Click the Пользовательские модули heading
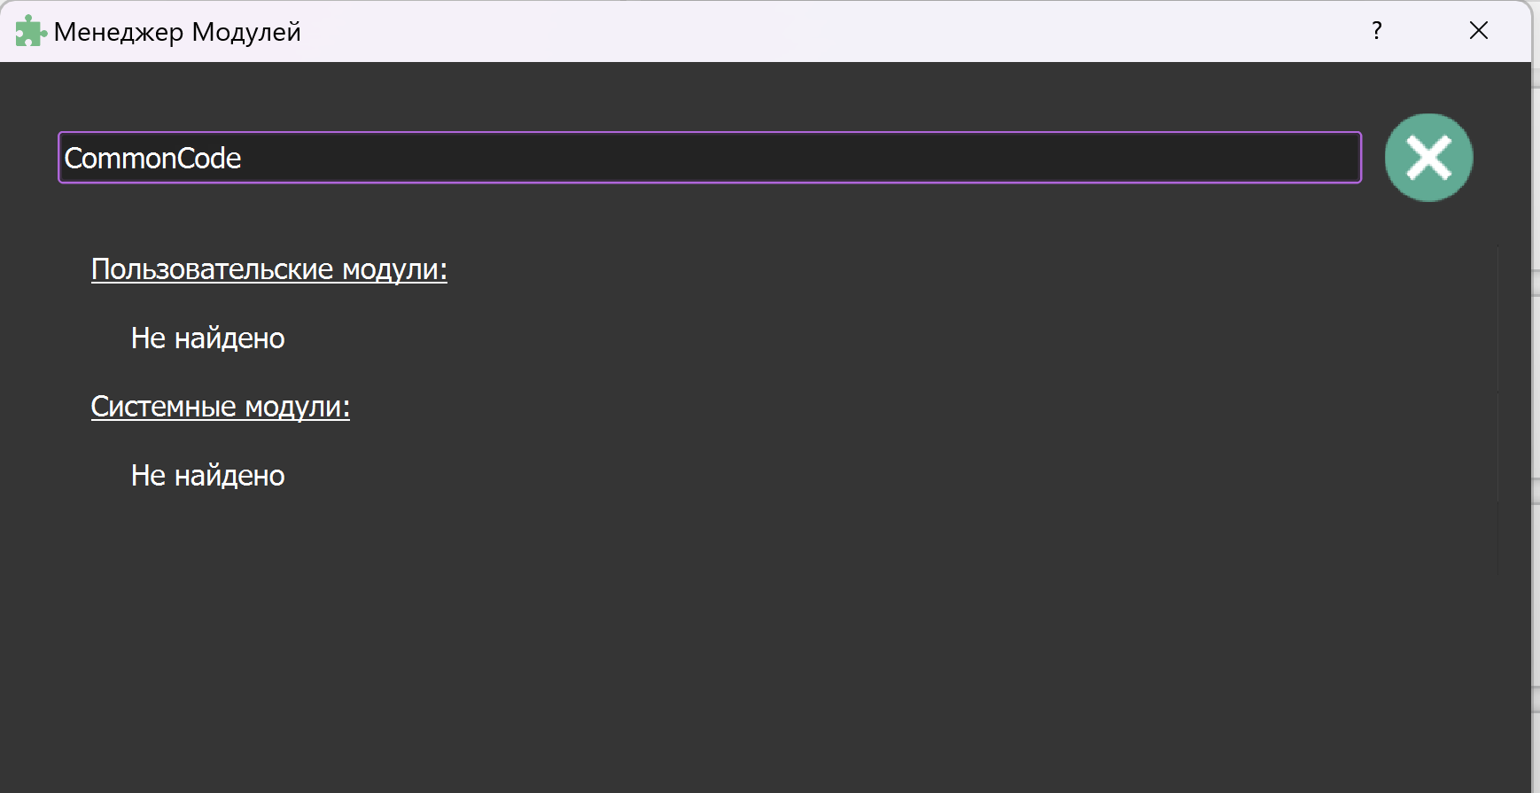Viewport: 1540px width, 793px height. pyautogui.click(x=268, y=269)
